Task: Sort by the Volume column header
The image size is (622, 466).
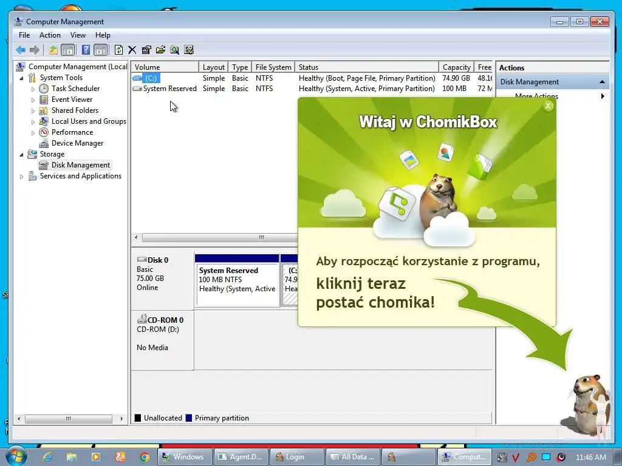Action: pyautogui.click(x=165, y=67)
